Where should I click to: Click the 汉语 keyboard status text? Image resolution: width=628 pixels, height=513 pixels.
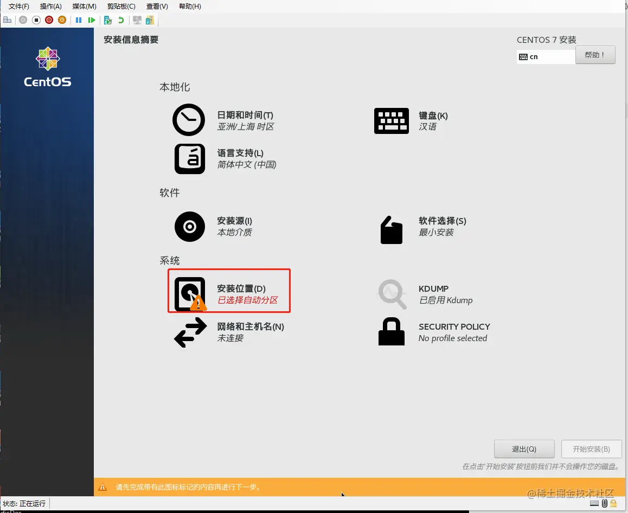click(428, 126)
